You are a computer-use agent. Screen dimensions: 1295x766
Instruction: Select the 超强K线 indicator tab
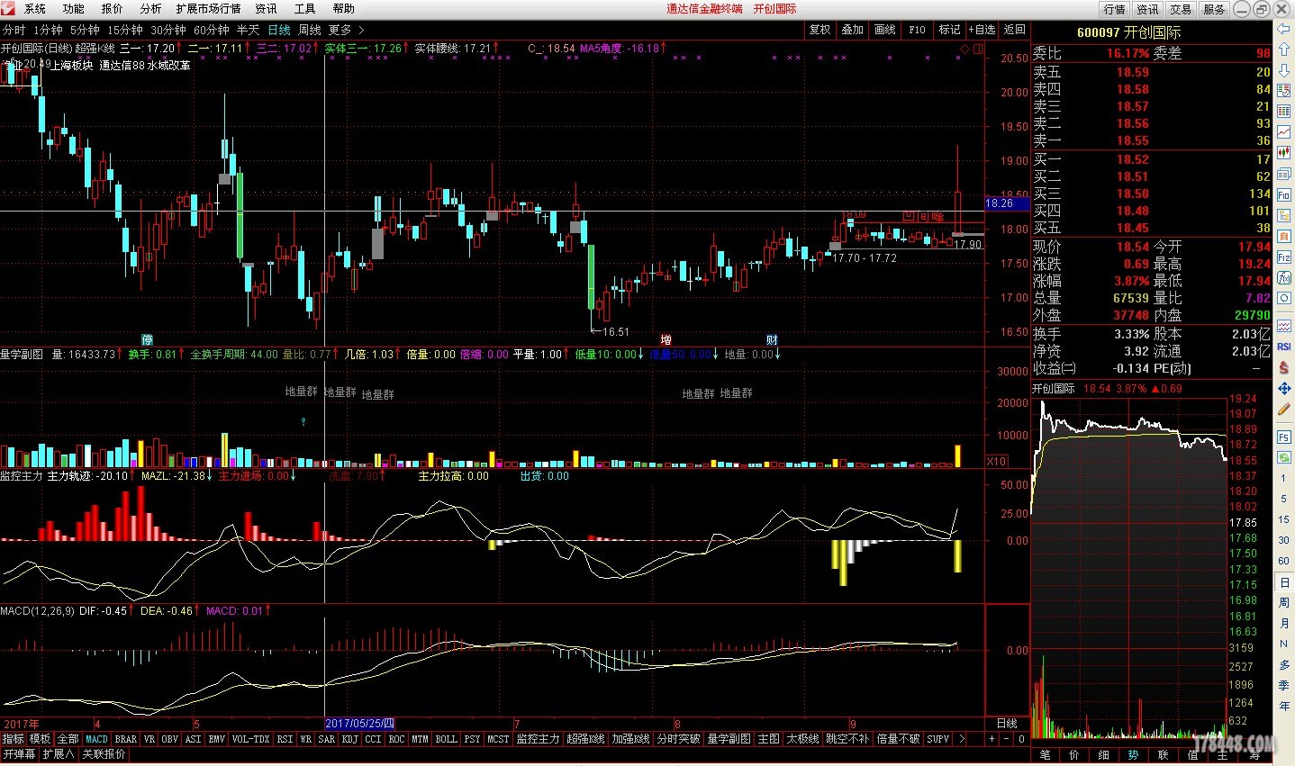(x=585, y=739)
